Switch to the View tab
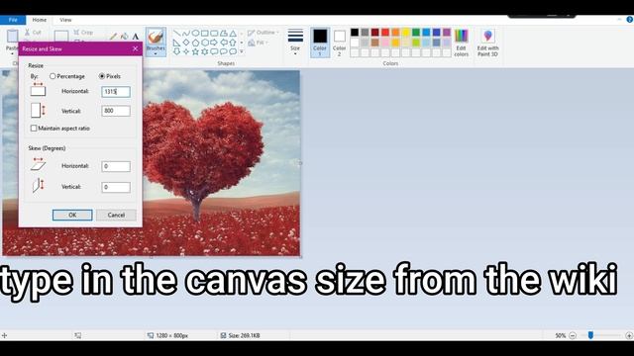Screen dimensions: 634x356 (65, 20)
